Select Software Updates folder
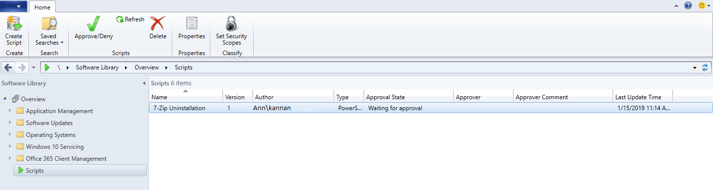The width and height of the screenshot is (713, 190). 49,123
